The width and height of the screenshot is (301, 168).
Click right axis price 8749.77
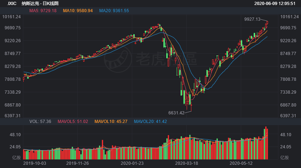pyautogui.click(x=288, y=54)
